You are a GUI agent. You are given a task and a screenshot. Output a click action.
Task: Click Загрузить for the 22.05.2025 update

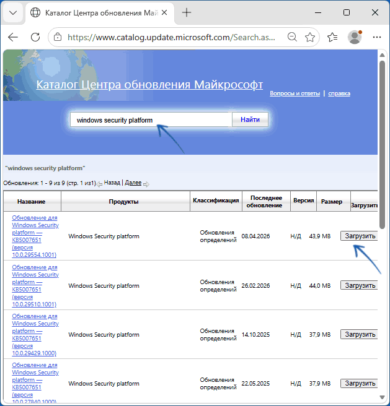coord(360,383)
